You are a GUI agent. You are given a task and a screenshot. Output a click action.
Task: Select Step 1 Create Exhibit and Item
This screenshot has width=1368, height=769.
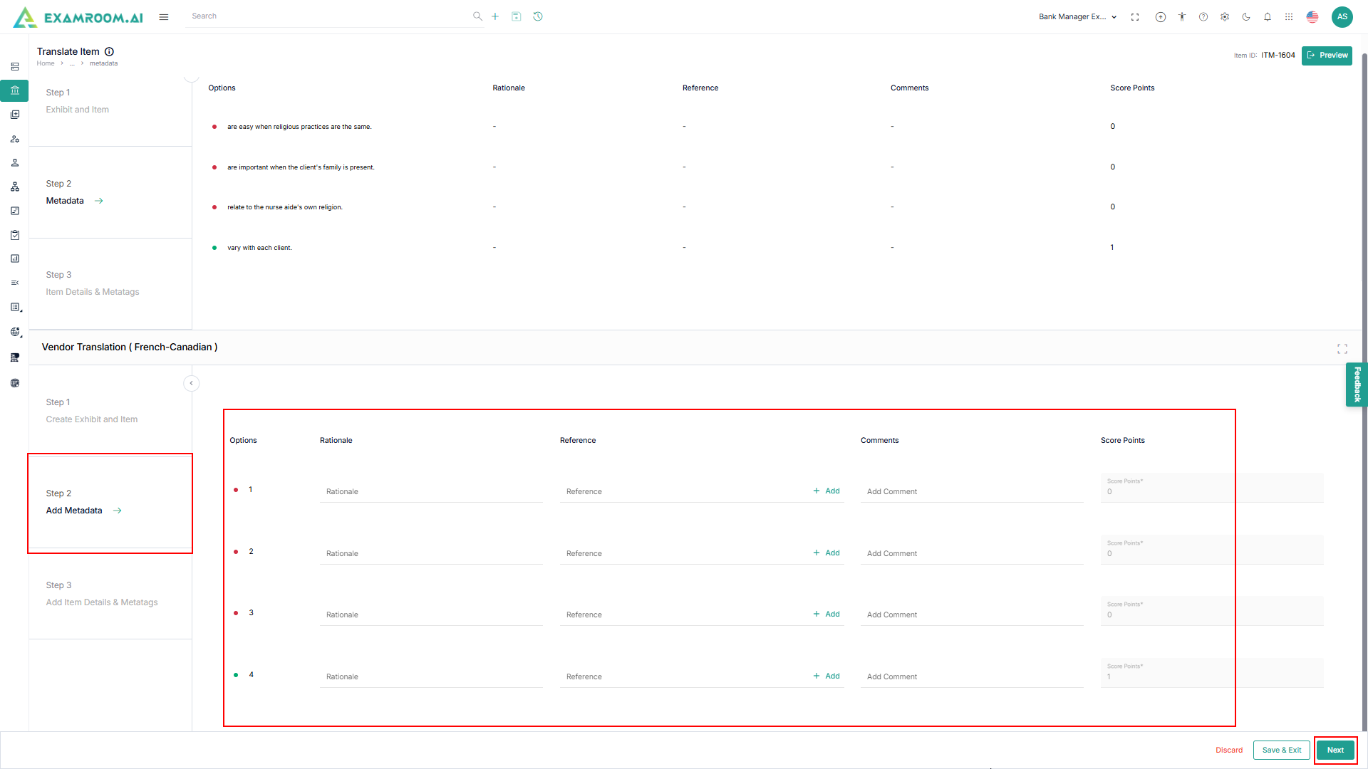tap(92, 419)
